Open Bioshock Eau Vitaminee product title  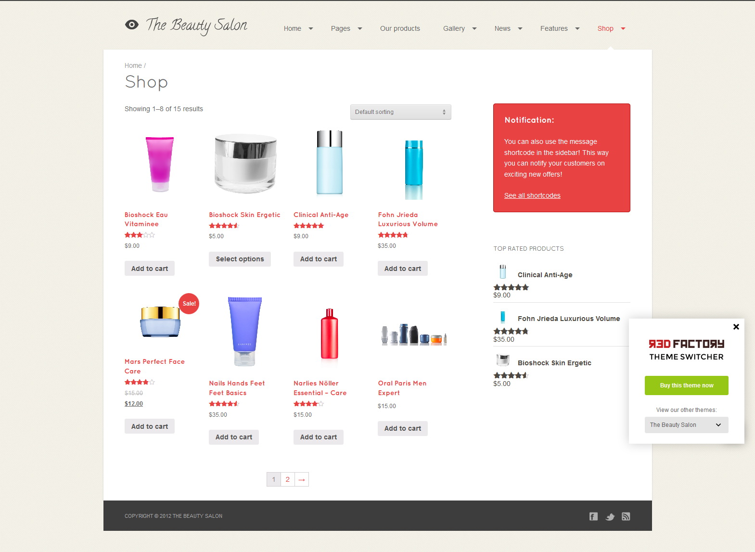pos(146,219)
